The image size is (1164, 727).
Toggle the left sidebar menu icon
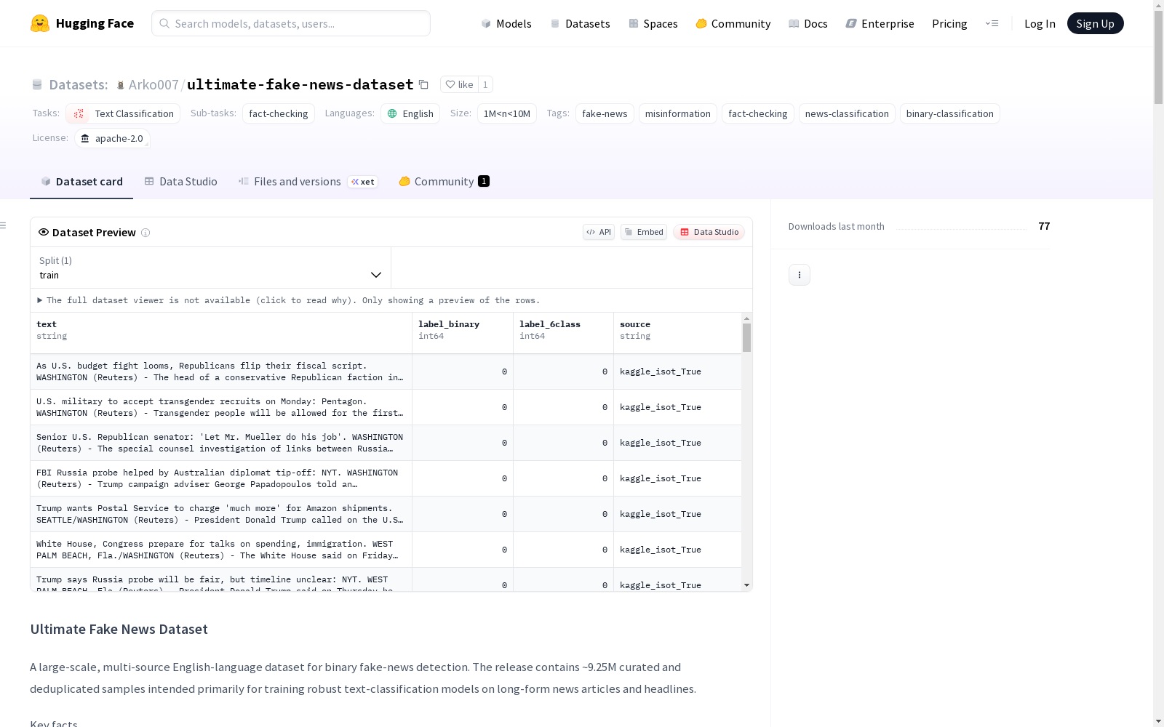[x=4, y=225]
